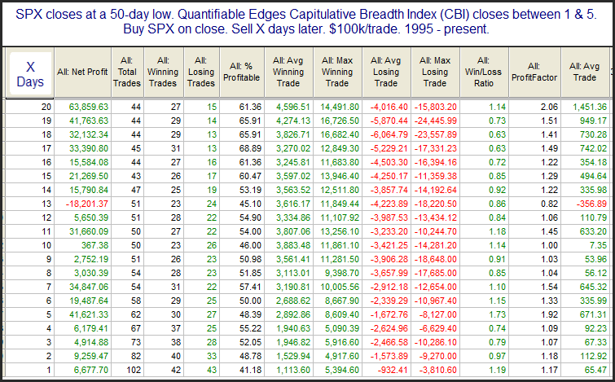This screenshot has height=382, width=615.
Task: Click % profitable value 68.89
Action: (x=250, y=148)
